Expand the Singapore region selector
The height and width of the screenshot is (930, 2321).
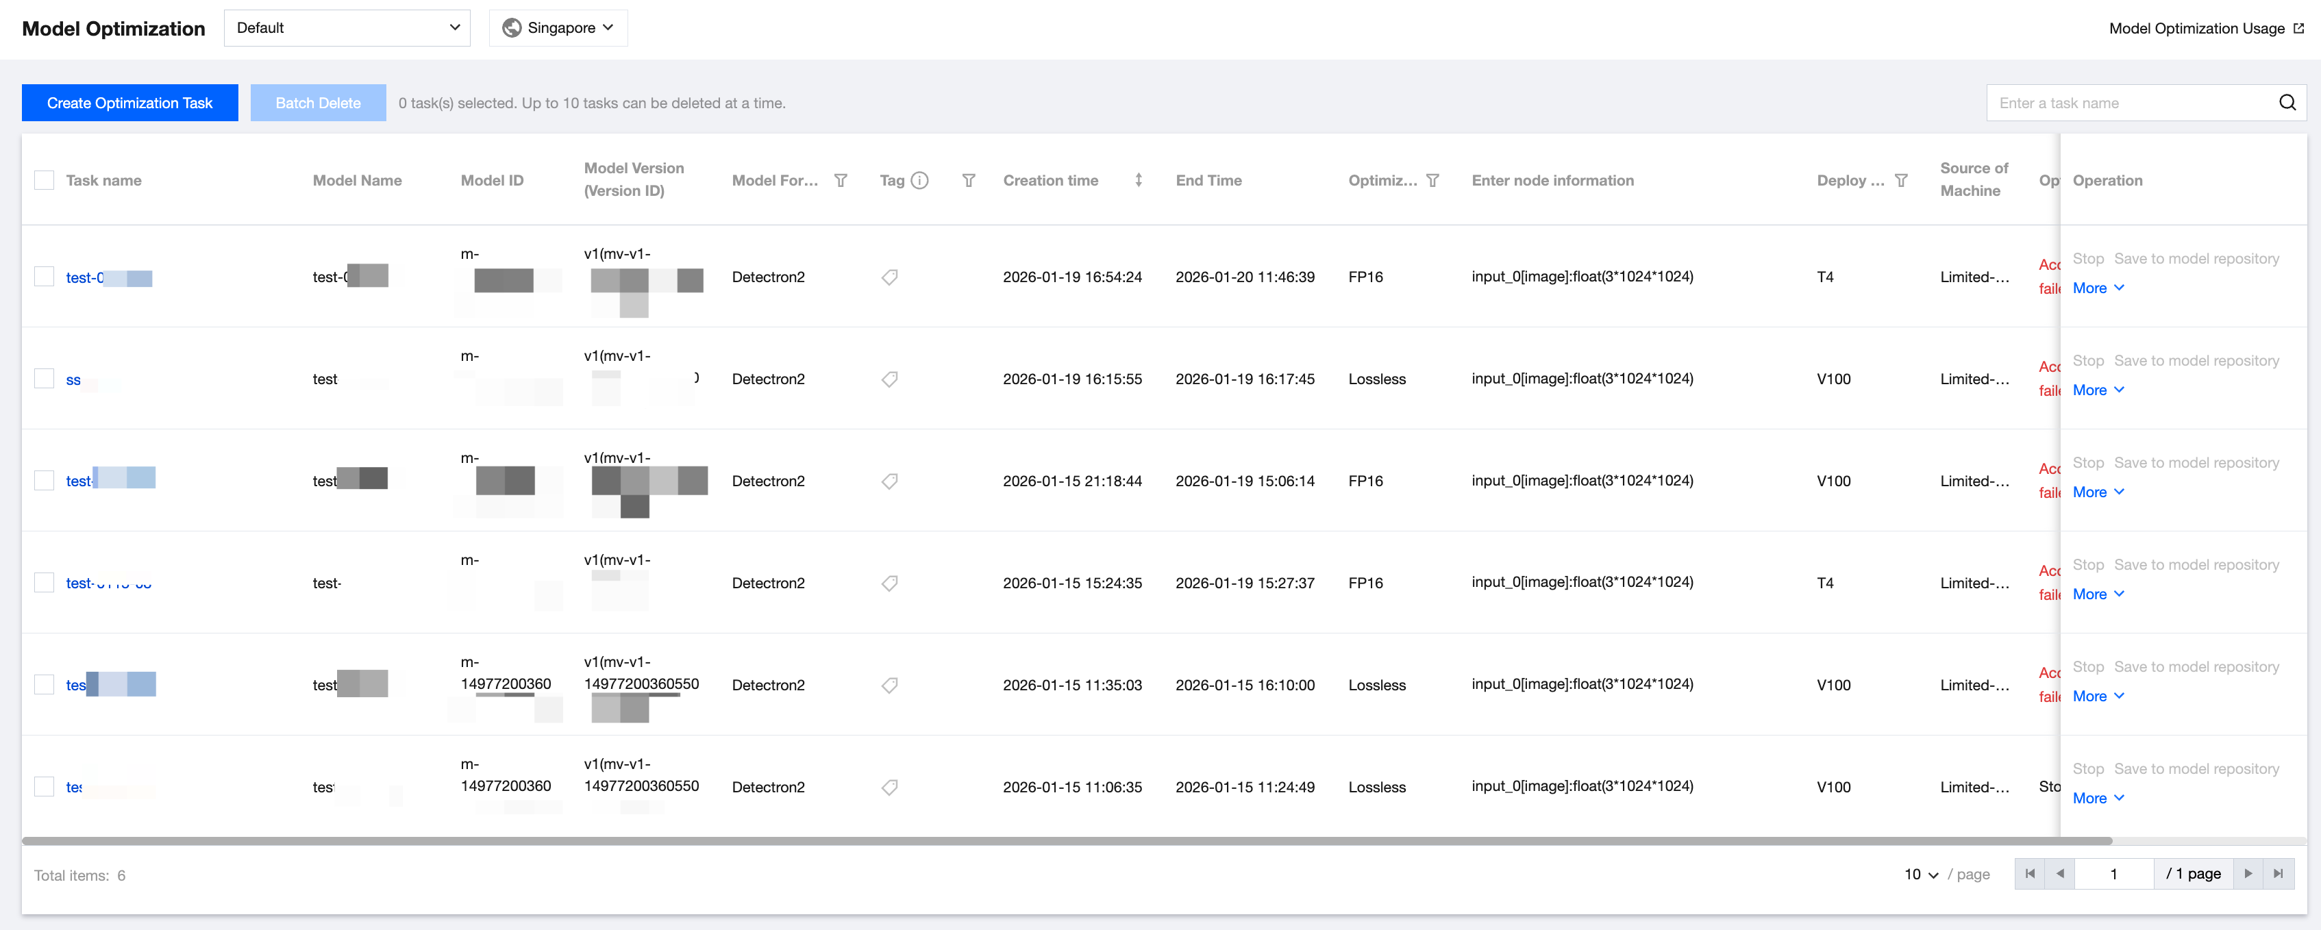(x=558, y=28)
